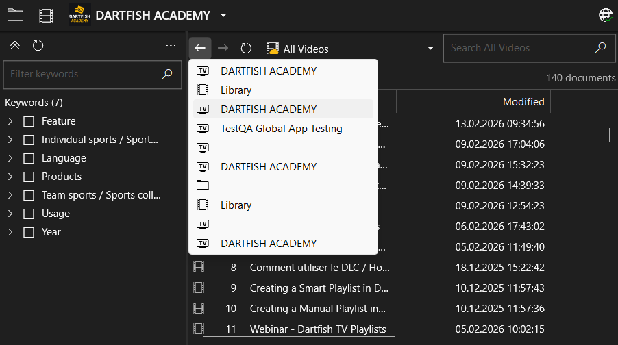
Task: Click film icon on row 10
Action: click(x=199, y=308)
